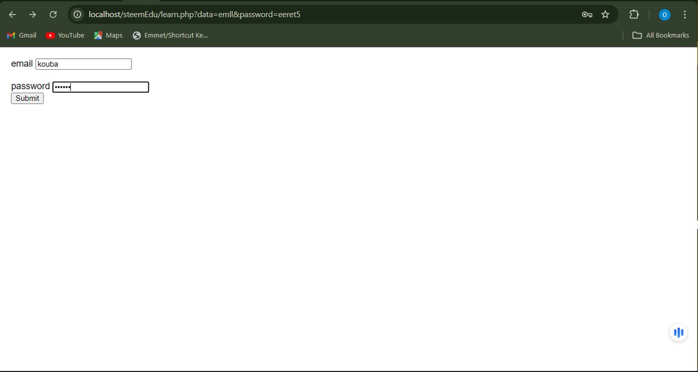Screen dimensions: 698x372
Task: Reload the page with the refresh icon
Action: tap(53, 15)
